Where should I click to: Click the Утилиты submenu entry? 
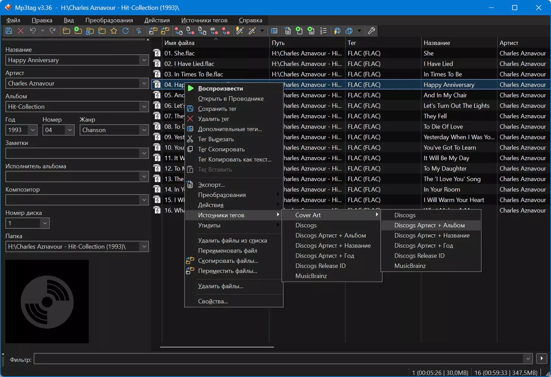(x=234, y=225)
